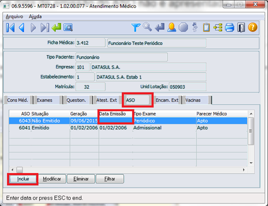268x206 pixels.
Task: Click the Eliminar button
Action: pyautogui.click(x=81, y=179)
